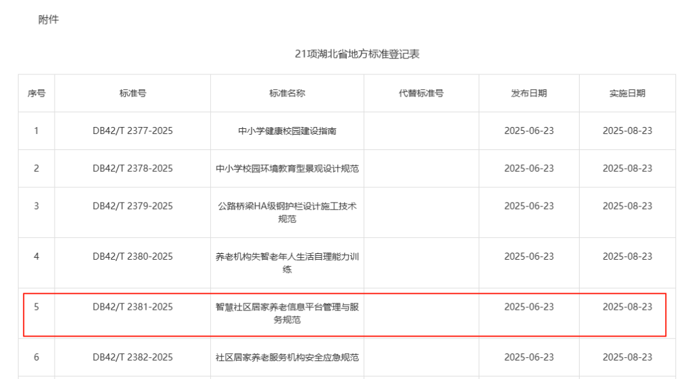Click the 标准名称 column header
The width and height of the screenshot is (694, 379).
(287, 93)
